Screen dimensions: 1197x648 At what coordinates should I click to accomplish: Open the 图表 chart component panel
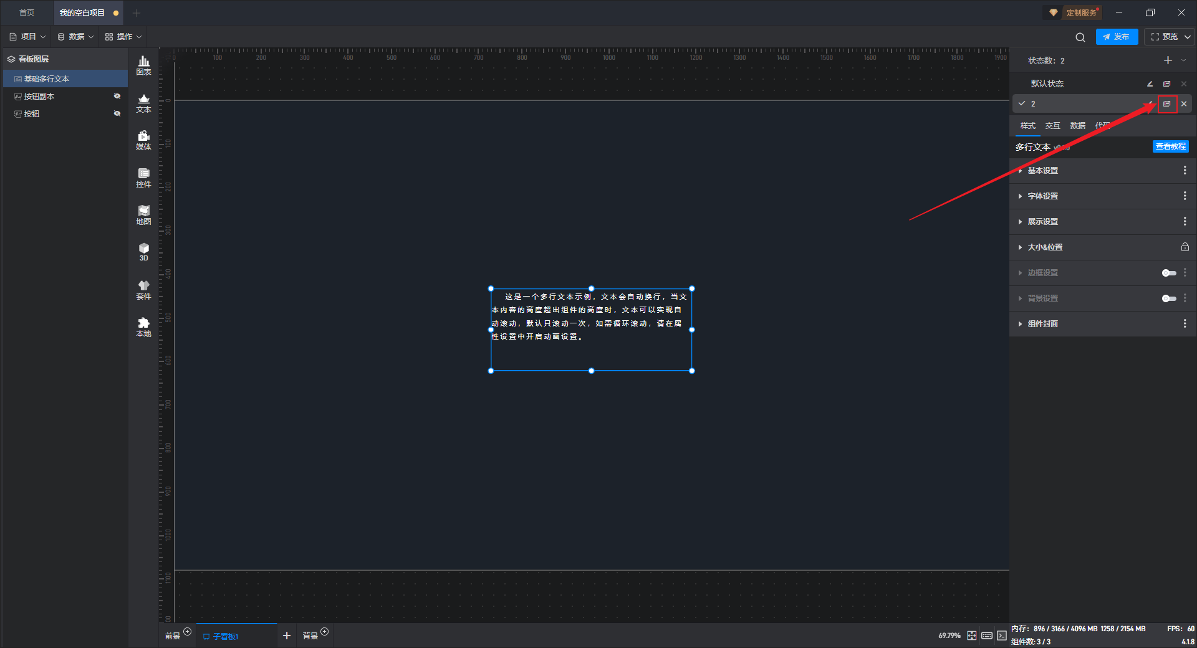coord(143,65)
